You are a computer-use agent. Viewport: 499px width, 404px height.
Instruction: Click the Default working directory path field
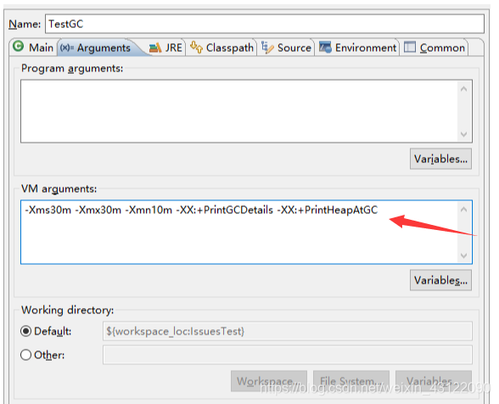point(288,331)
